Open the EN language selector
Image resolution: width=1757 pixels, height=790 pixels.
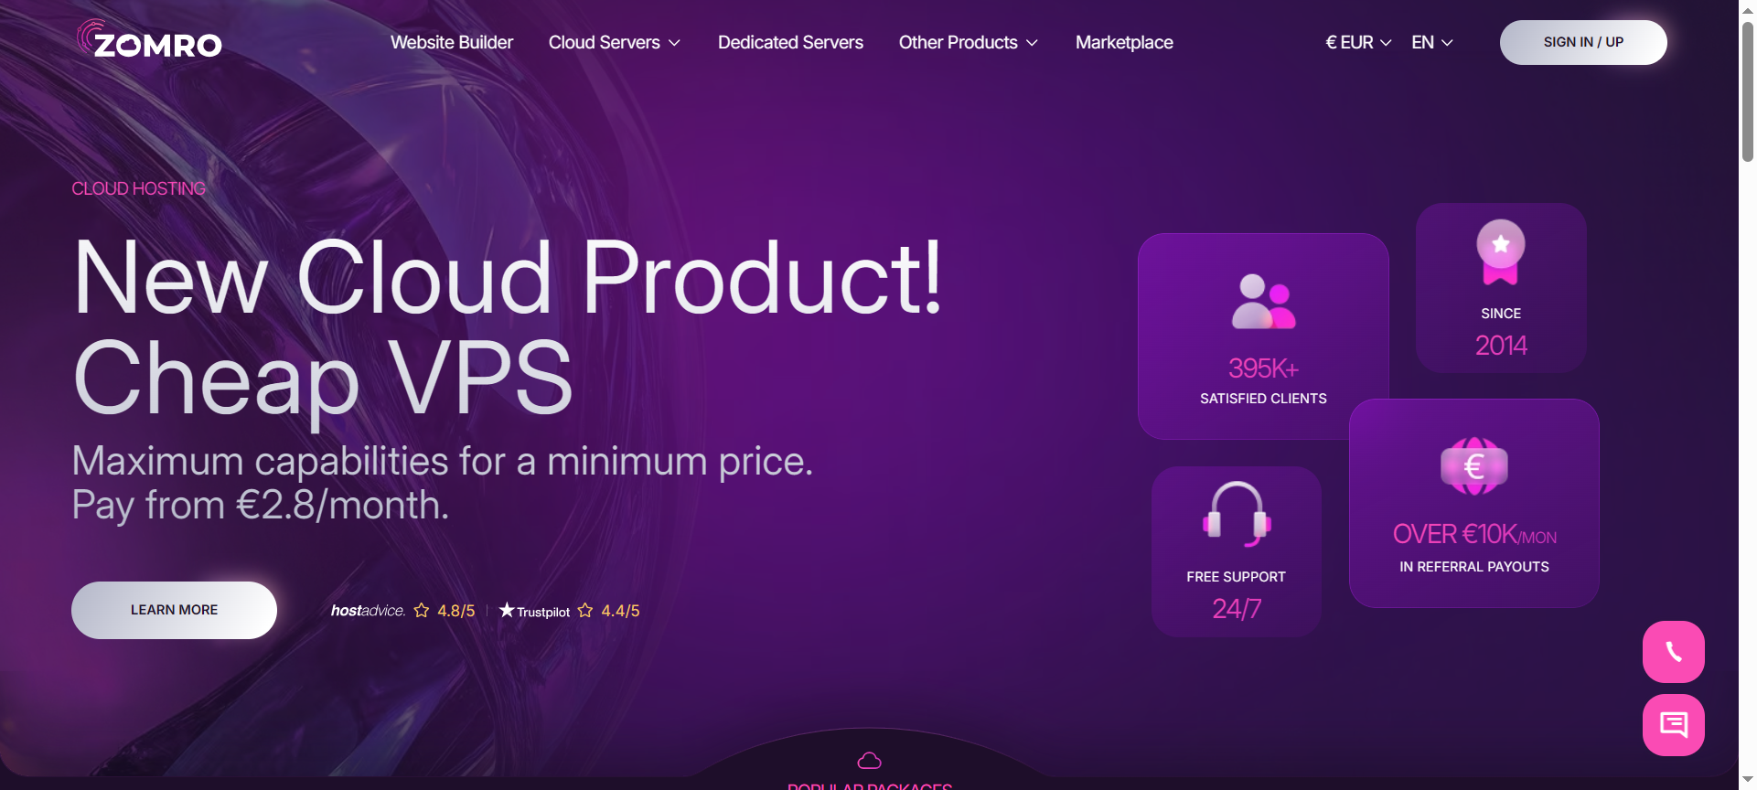click(1431, 43)
